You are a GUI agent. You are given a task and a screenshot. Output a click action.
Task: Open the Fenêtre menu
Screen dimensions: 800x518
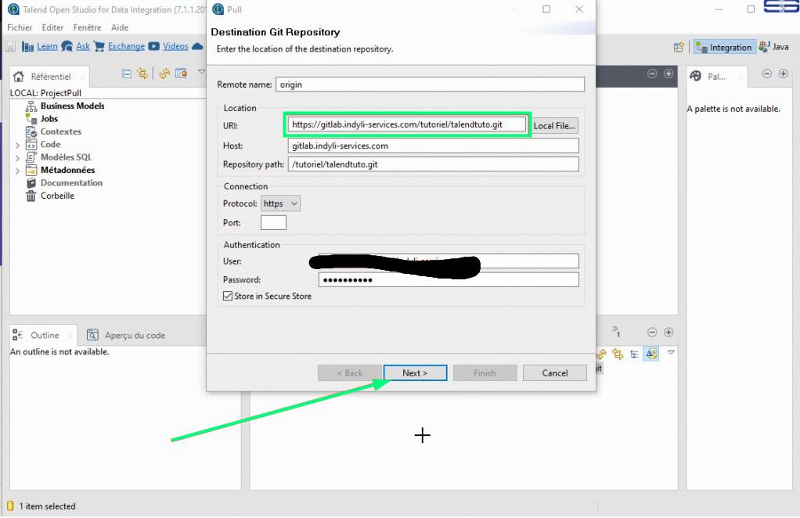(87, 27)
